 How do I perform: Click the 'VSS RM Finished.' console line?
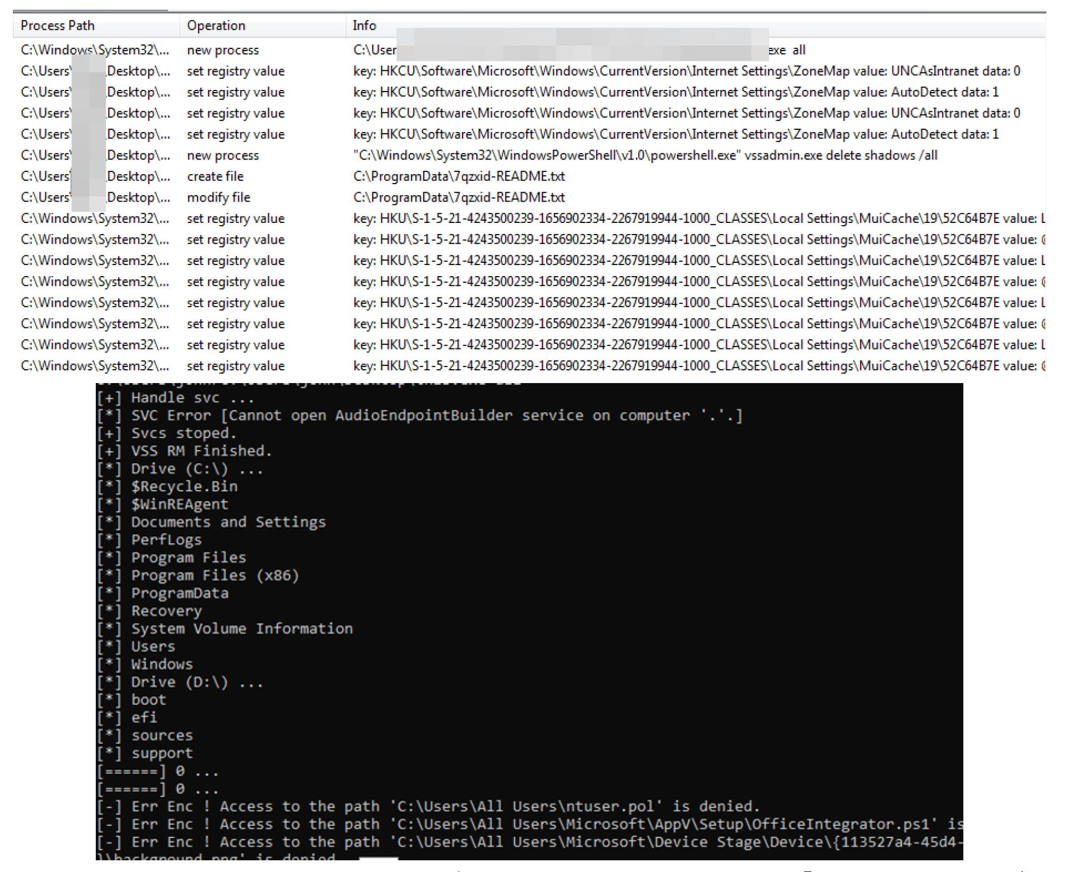[184, 451]
